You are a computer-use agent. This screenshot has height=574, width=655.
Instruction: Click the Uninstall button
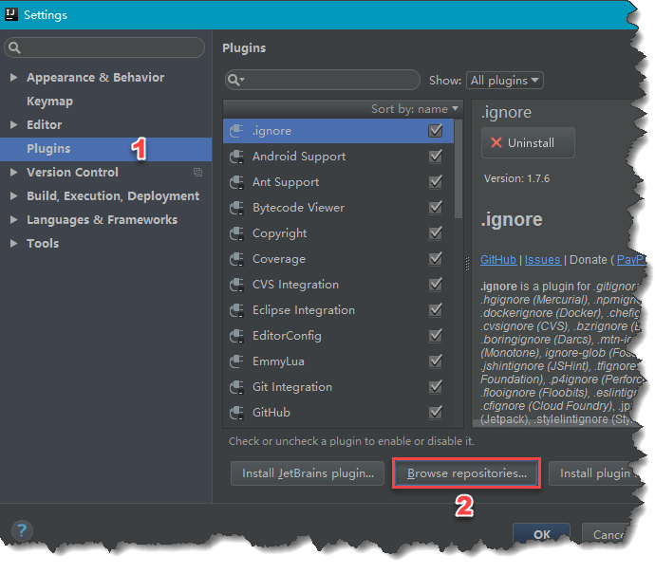(528, 142)
